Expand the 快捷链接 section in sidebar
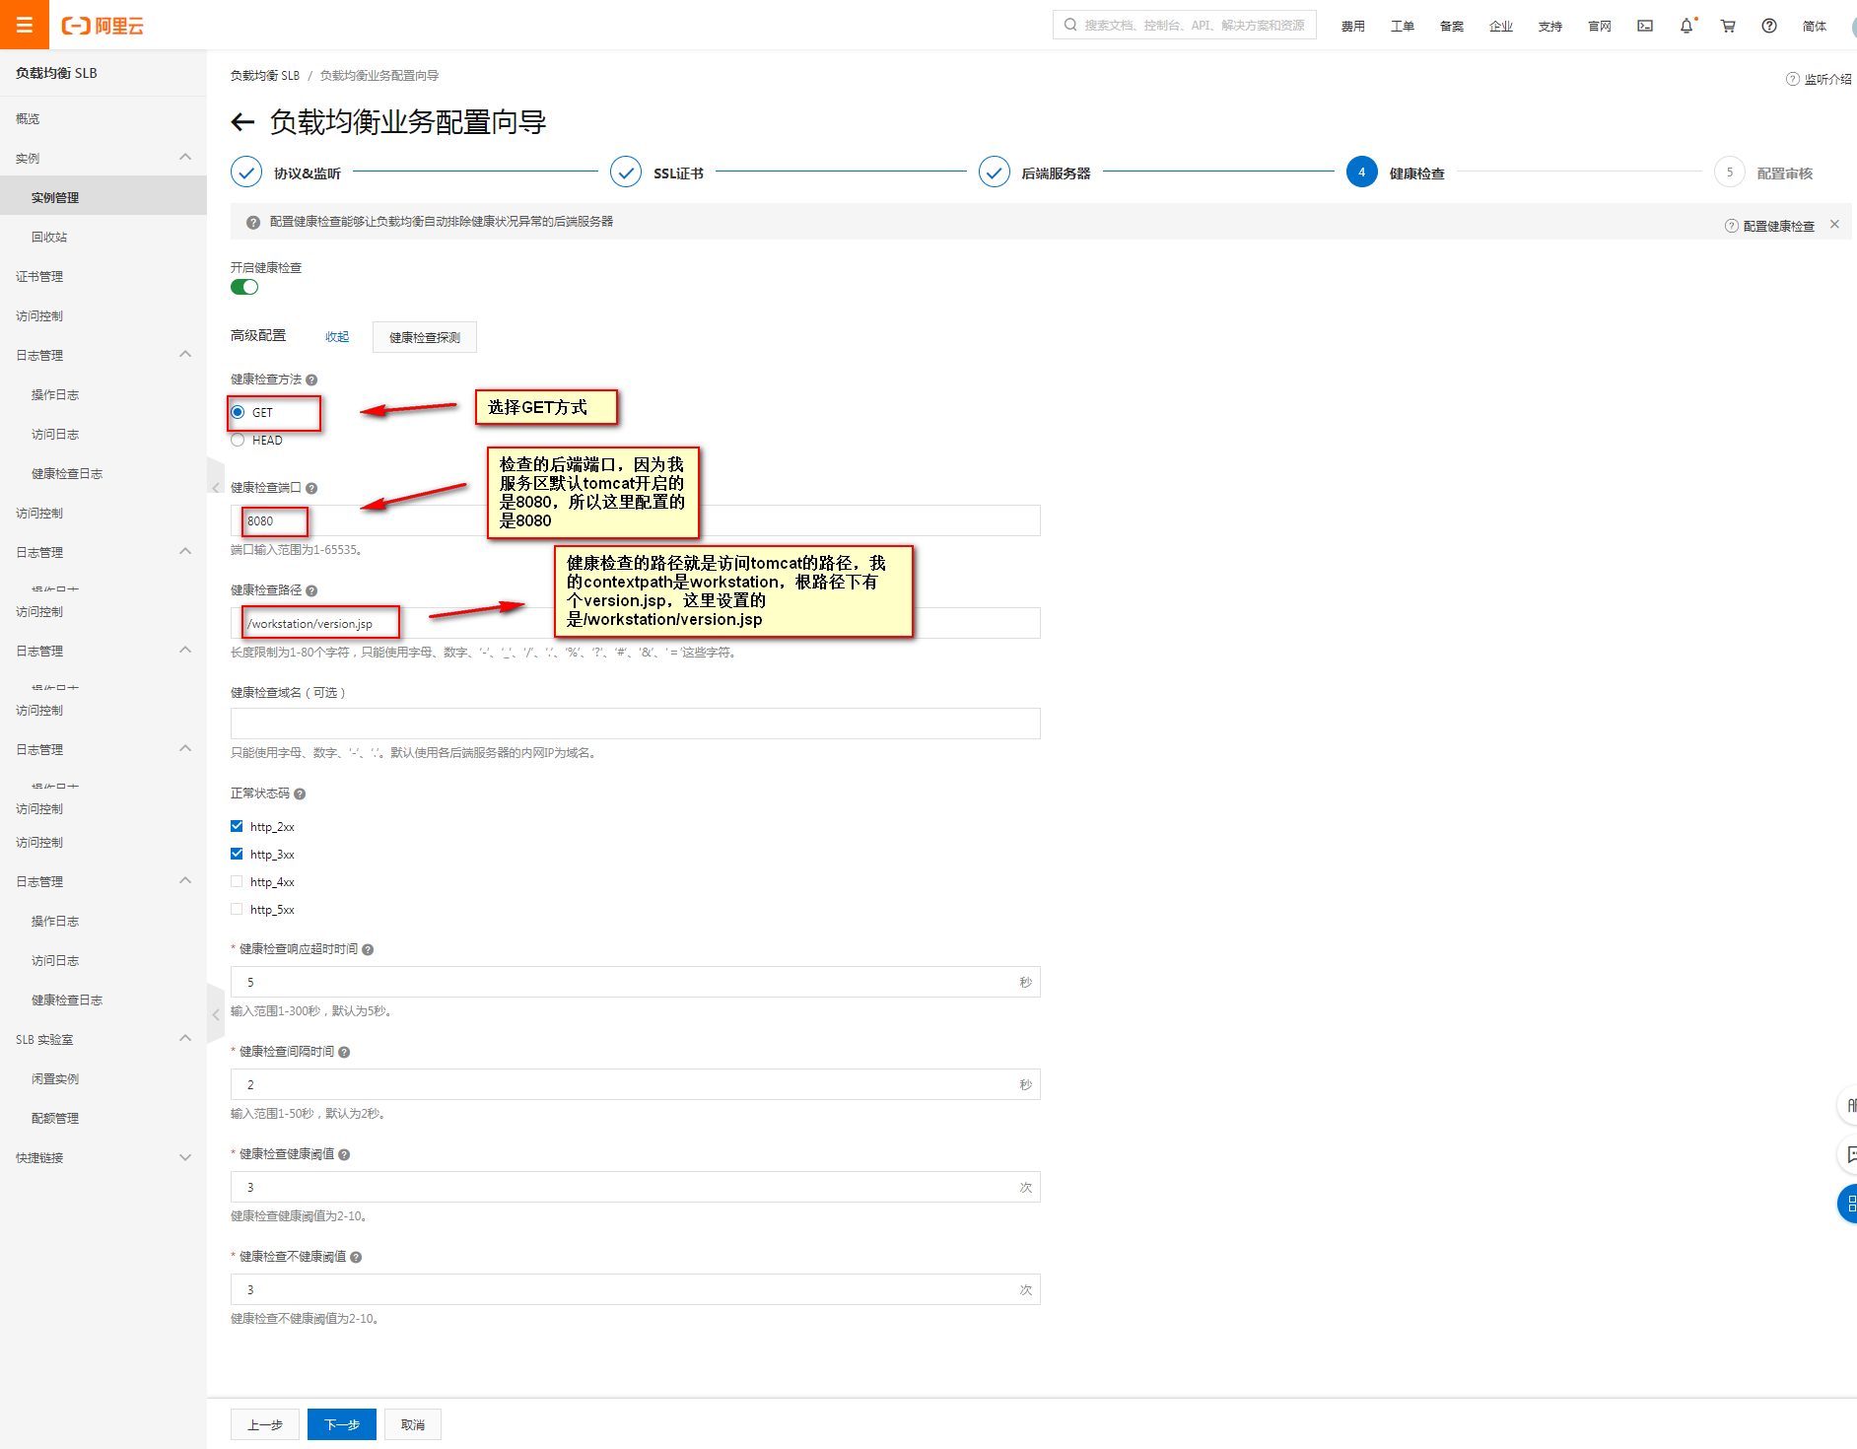Screen dimensions: 1857x1449 click(x=185, y=1157)
